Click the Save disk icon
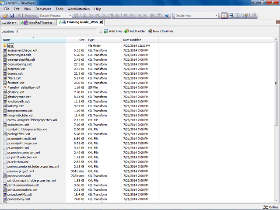The height and width of the screenshot is (210, 280). pos(12,16)
